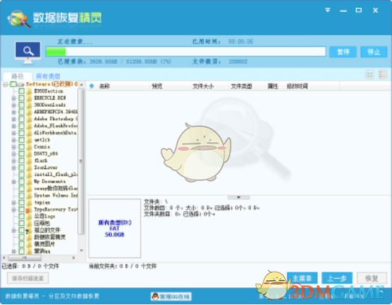The image size is (392, 305).
Task: Click the 恢复 recover button
Action: [x=371, y=278]
